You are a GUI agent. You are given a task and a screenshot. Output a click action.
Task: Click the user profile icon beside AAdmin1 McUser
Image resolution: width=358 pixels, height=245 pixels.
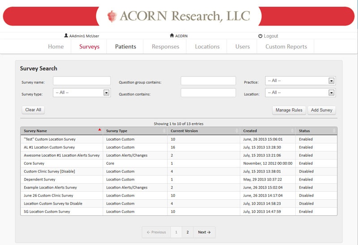[x=66, y=35]
